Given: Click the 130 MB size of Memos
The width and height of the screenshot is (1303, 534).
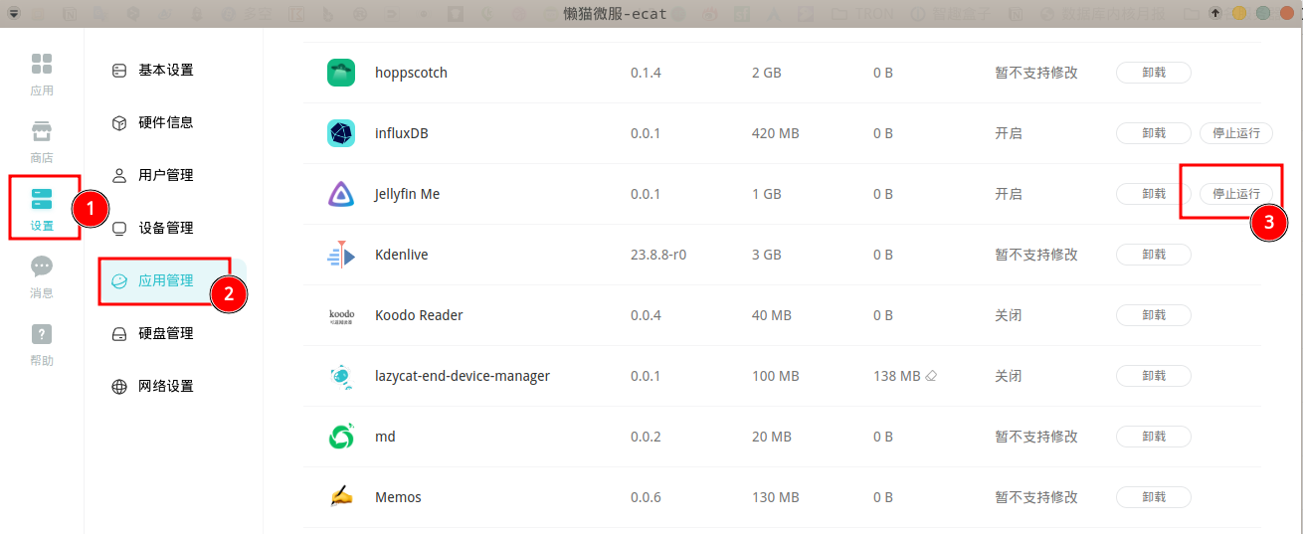Looking at the screenshot, I should point(776,497).
